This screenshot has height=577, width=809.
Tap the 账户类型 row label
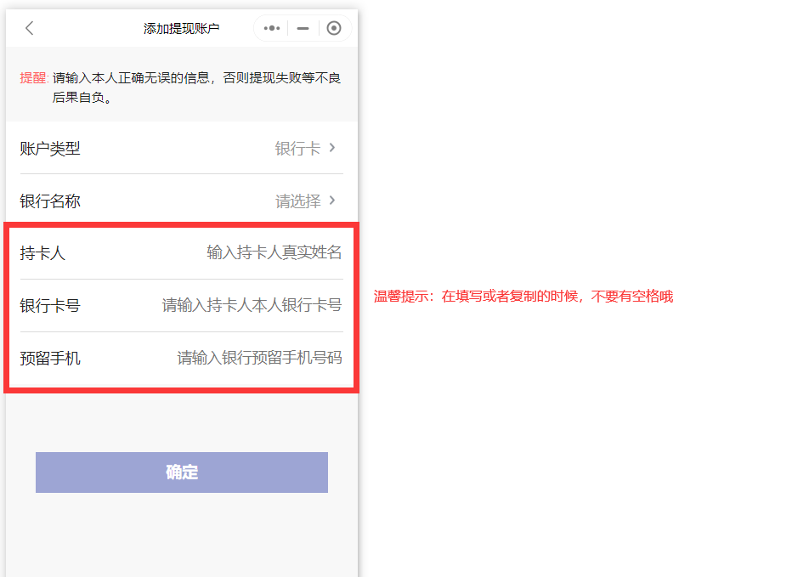[50, 149]
